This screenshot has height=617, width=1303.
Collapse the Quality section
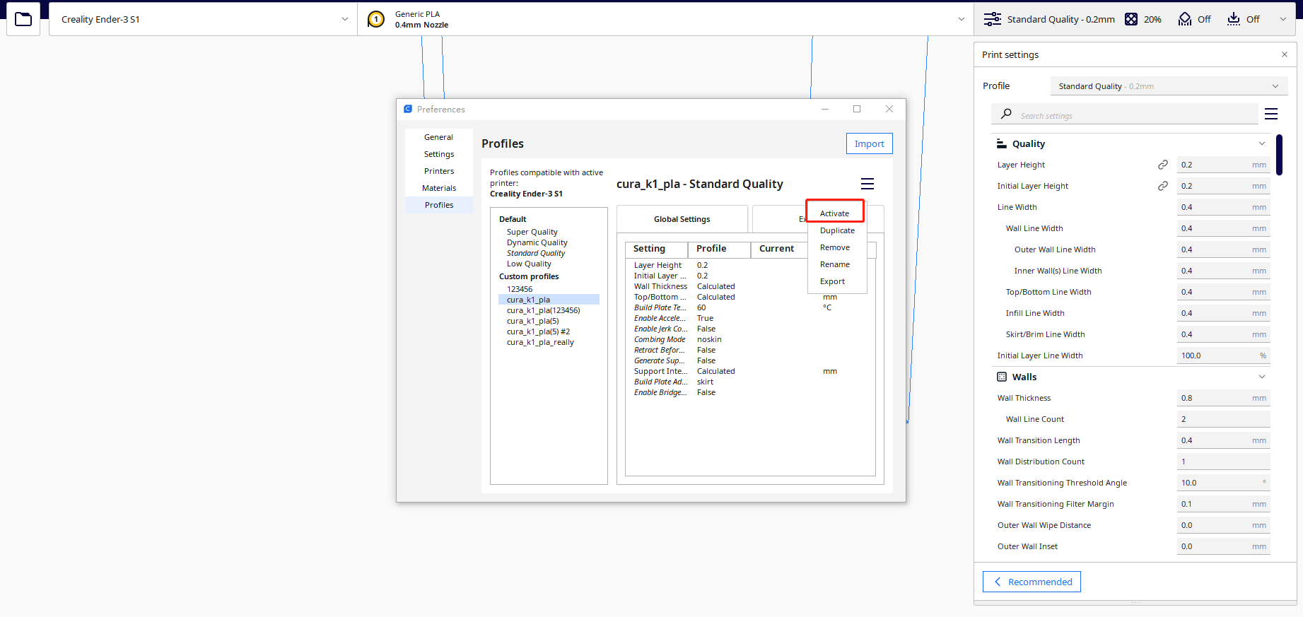(x=1262, y=143)
